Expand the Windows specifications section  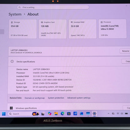[69, 108]
